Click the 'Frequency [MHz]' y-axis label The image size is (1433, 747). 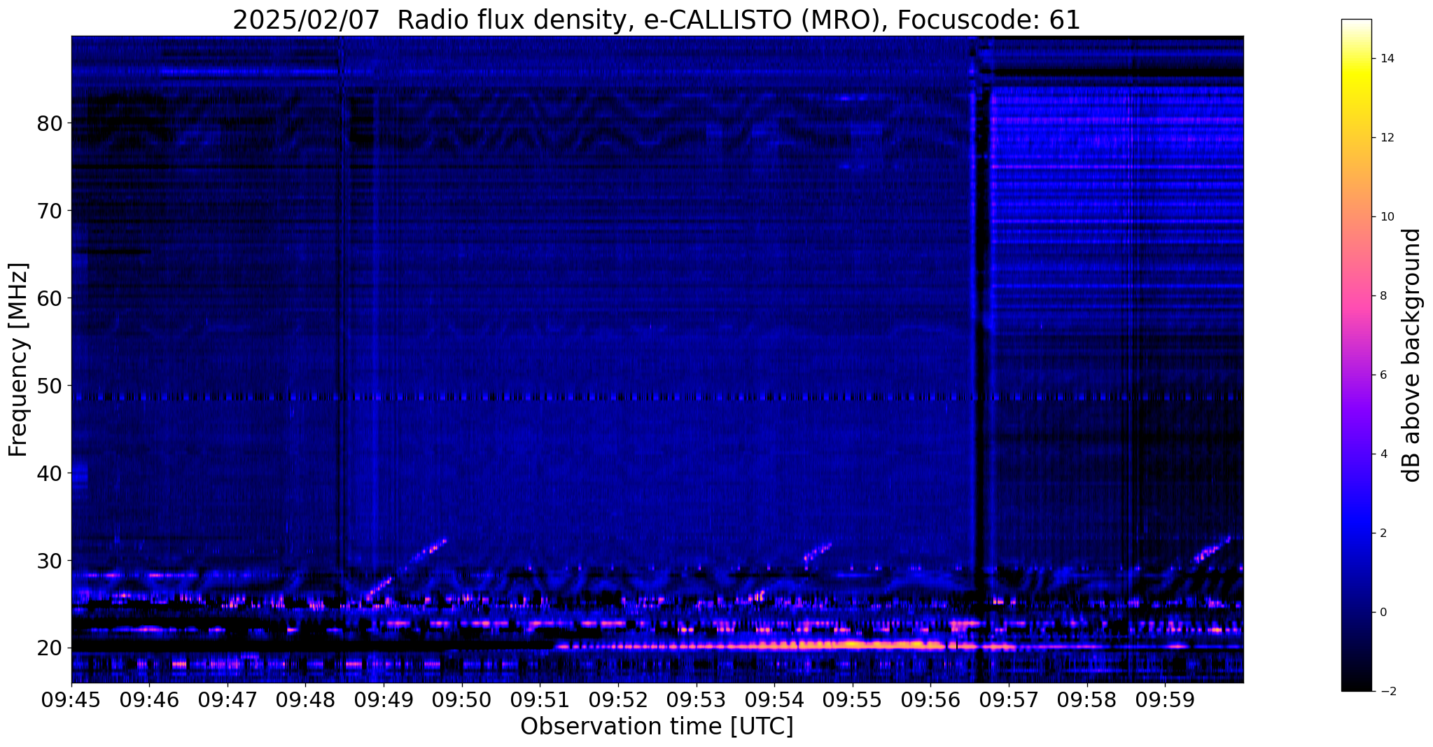click(19, 359)
